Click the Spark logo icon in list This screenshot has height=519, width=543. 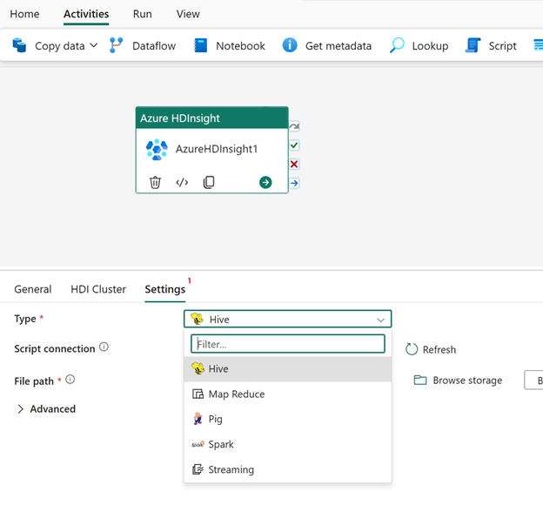198,444
